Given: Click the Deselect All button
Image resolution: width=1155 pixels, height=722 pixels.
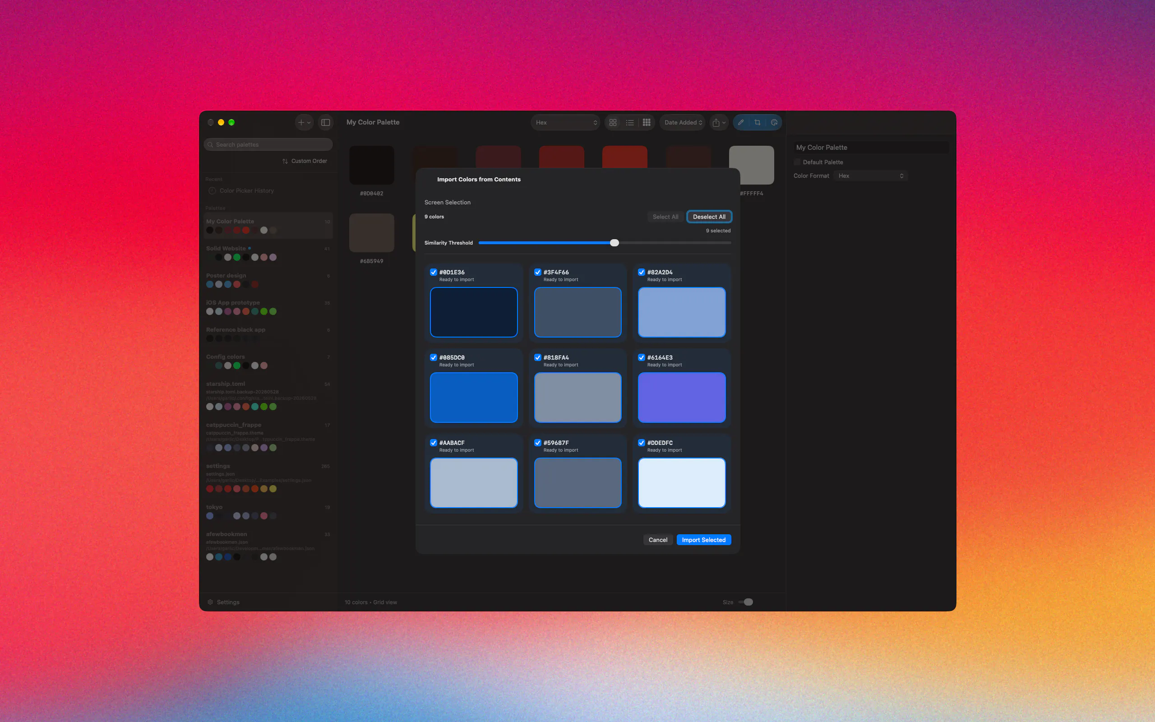Looking at the screenshot, I should pos(709,217).
